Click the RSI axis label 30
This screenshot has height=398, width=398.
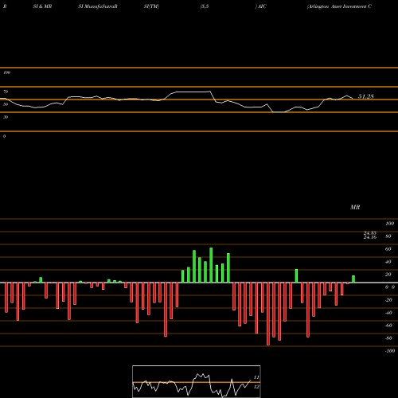coord(6,117)
